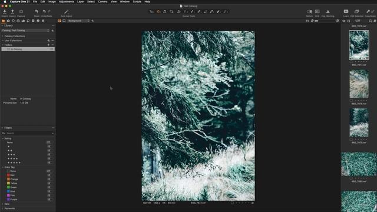Open the Apple menu
Image resolution: width=377 pixels, height=212 pixels.
tap(5, 2)
